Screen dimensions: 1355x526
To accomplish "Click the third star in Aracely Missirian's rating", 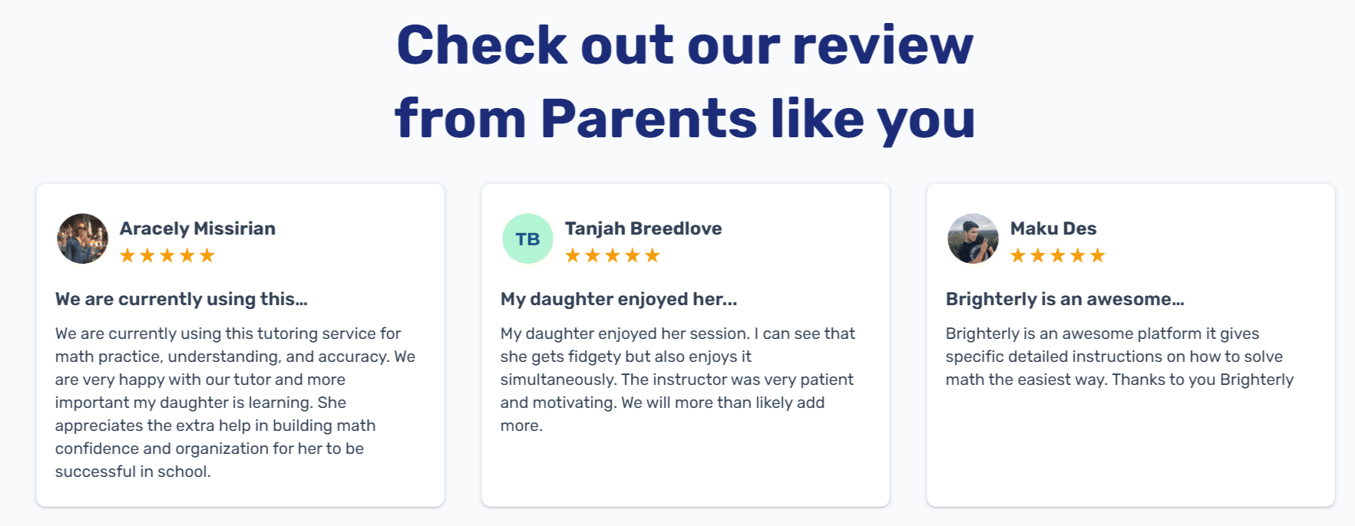I will tap(167, 255).
